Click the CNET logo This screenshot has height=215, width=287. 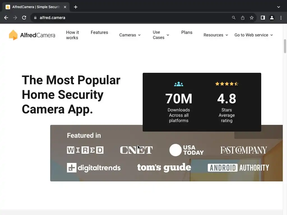coord(136,150)
